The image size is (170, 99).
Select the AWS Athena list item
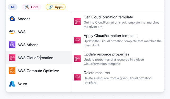pos(39,45)
